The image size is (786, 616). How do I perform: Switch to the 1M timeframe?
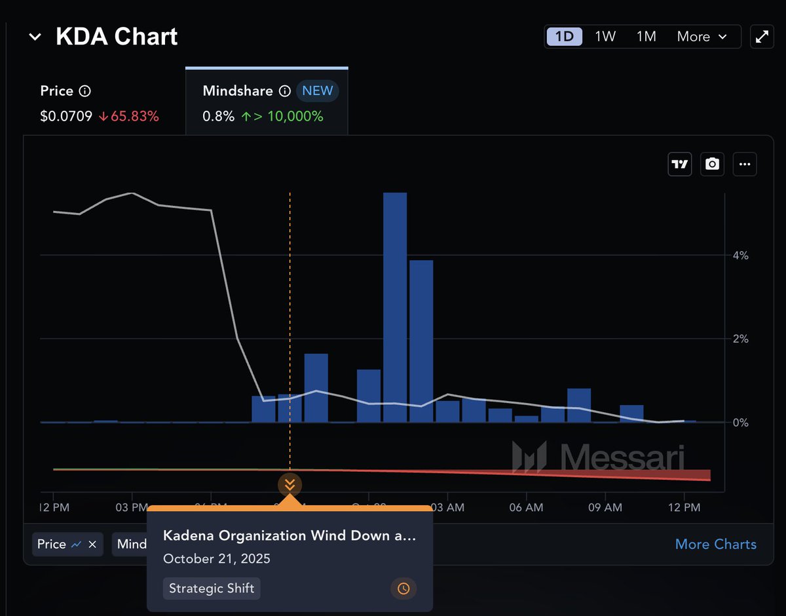(x=646, y=37)
